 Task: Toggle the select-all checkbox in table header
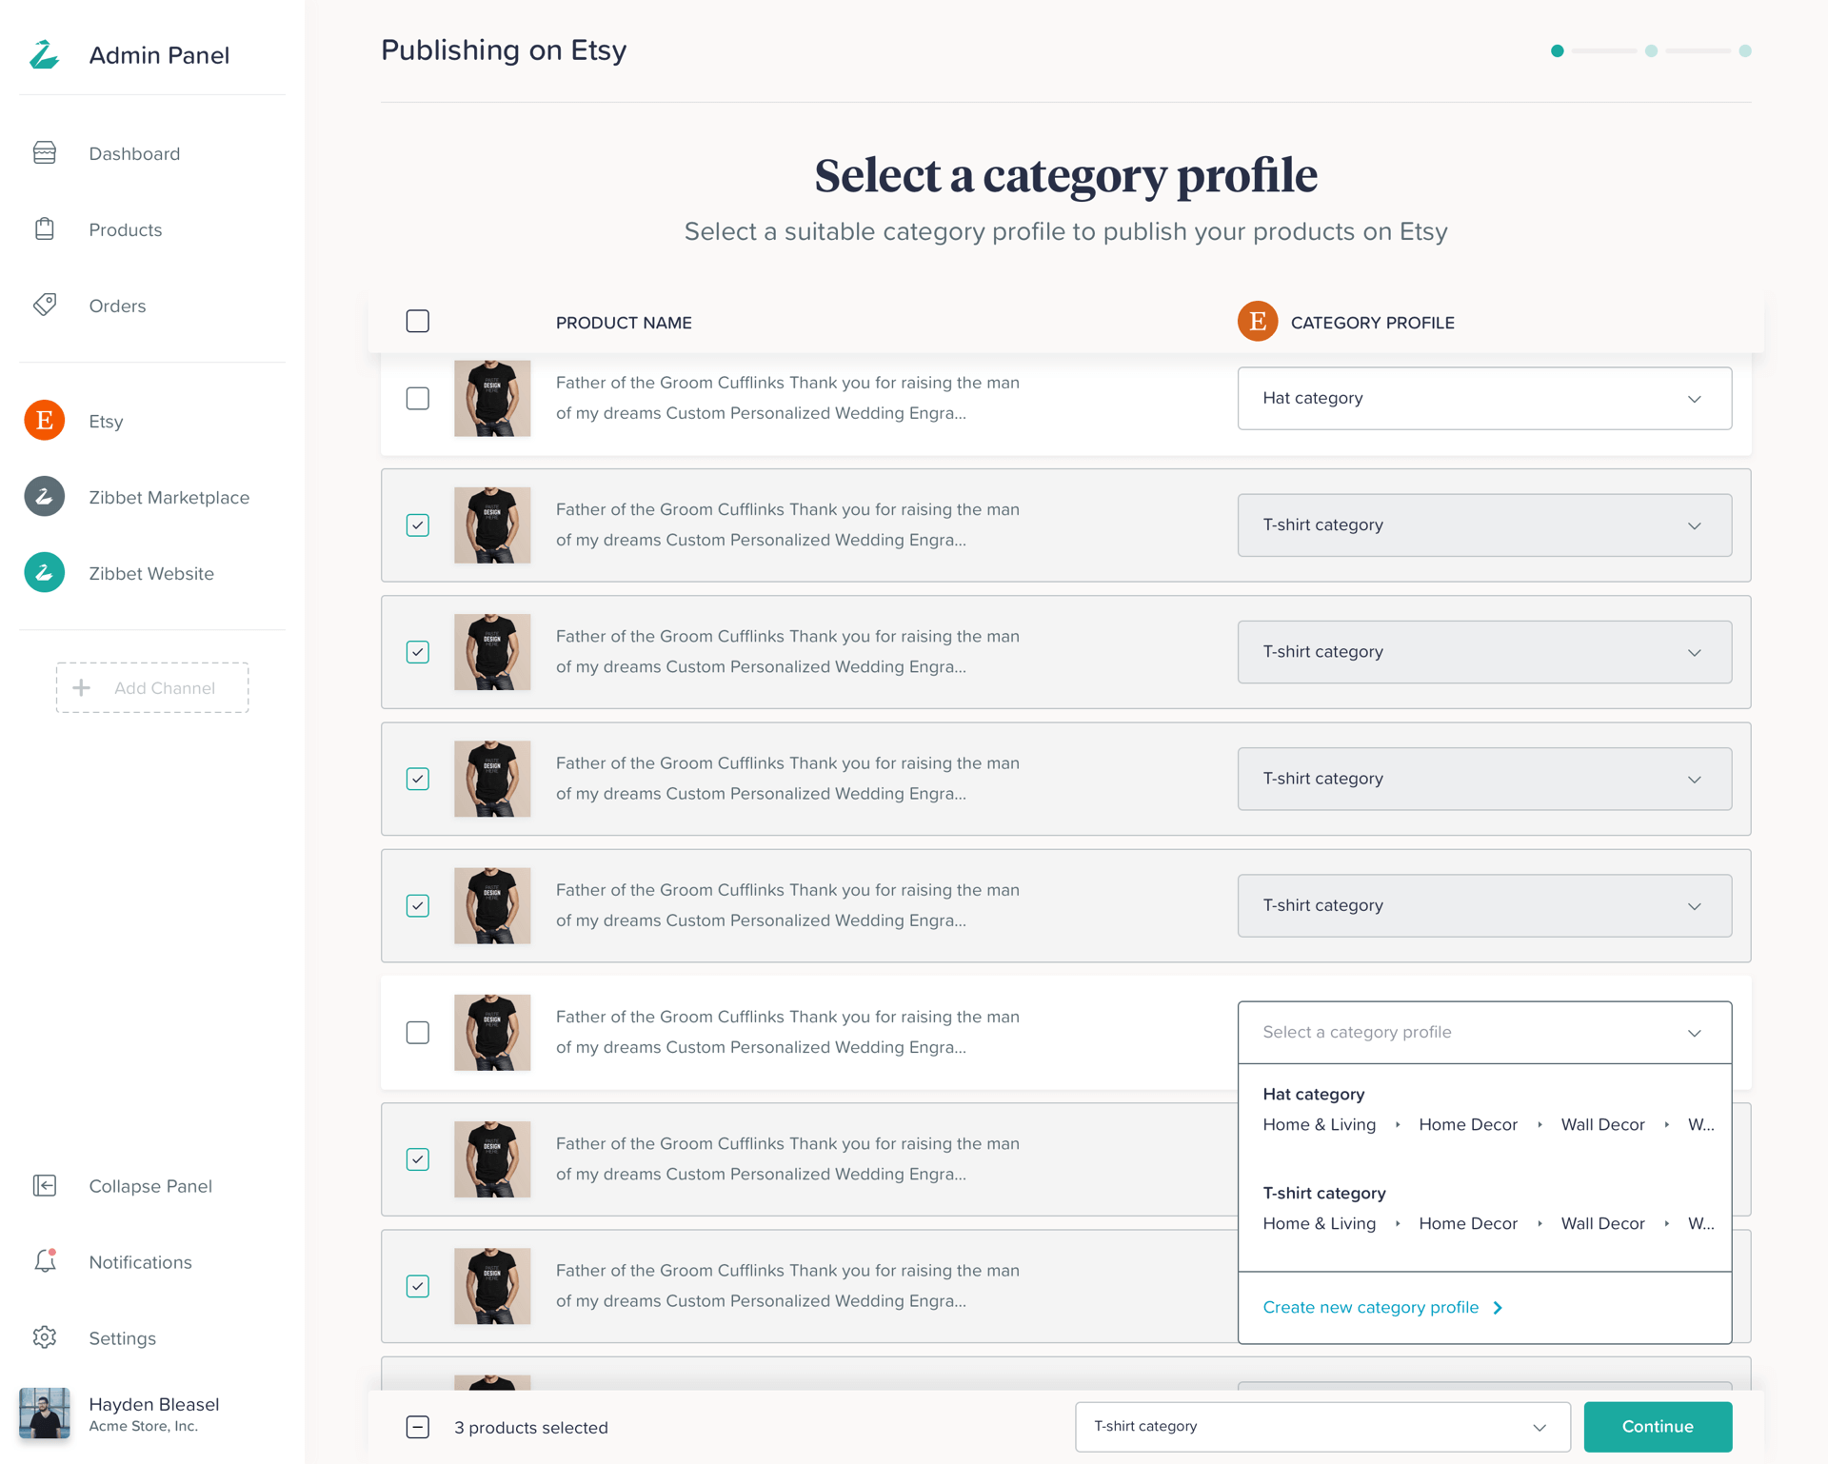(x=418, y=322)
